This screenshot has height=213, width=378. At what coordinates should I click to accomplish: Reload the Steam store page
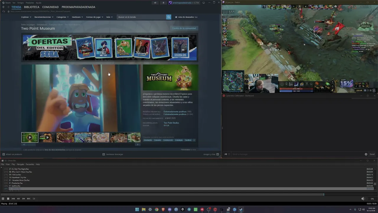point(4,11)
